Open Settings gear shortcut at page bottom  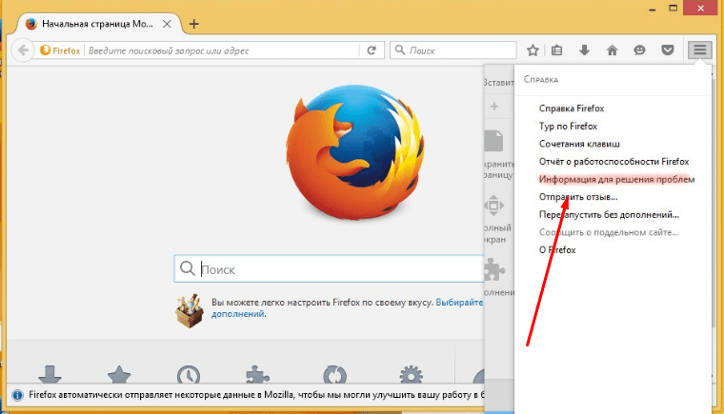(411, 375)
